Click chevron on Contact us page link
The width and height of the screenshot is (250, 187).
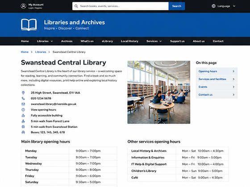(233, 94)
